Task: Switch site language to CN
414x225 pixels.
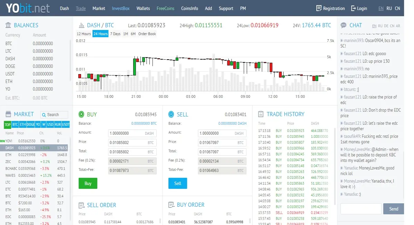Action: pos(397,8)
